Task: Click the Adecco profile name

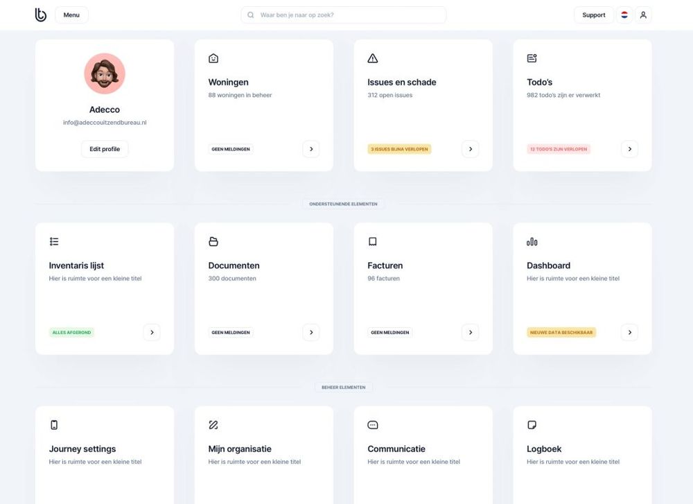Action: (105, 110)
